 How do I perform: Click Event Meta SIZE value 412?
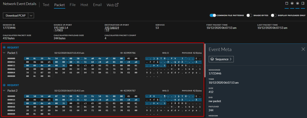coord(211,92)
